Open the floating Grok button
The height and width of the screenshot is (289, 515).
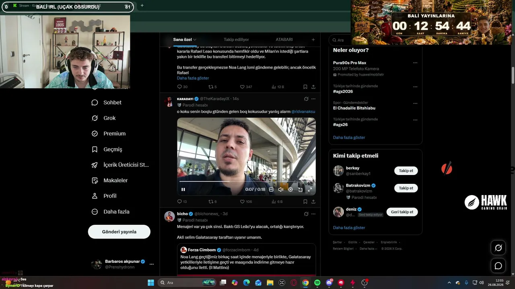[x=498, y=248]
